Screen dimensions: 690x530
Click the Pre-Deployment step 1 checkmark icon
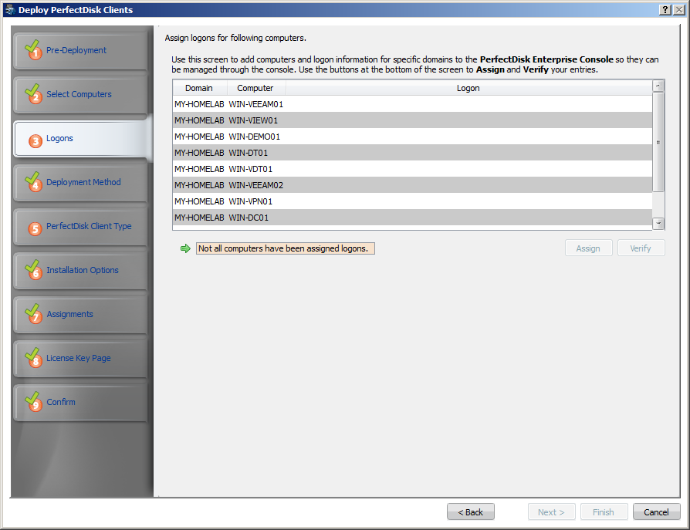pos(33,50)
